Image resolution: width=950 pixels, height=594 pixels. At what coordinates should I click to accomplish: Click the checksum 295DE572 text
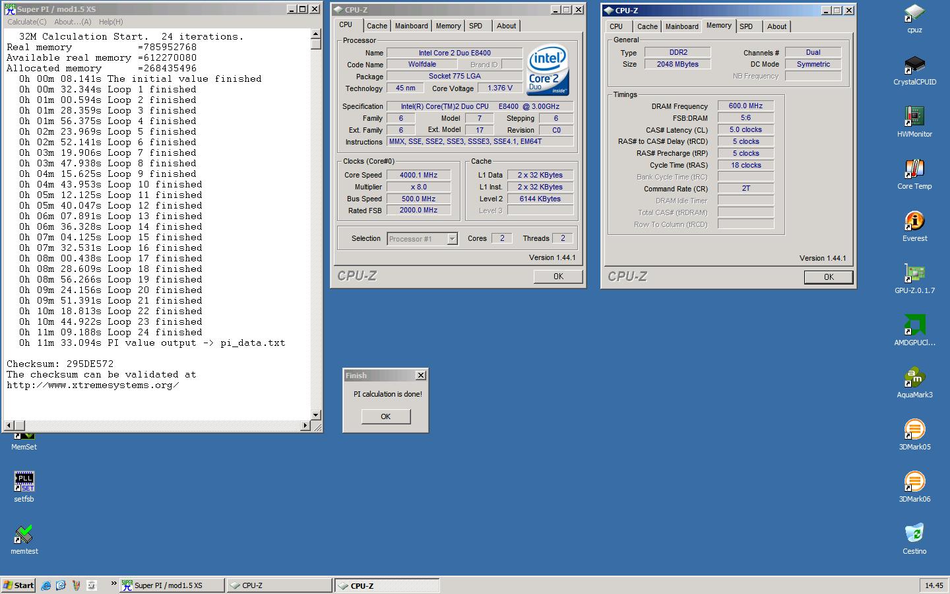tap(60, 364)
